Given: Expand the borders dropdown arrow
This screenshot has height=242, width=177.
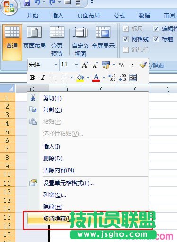Looking at the screenshot, I should coord(71,78).
